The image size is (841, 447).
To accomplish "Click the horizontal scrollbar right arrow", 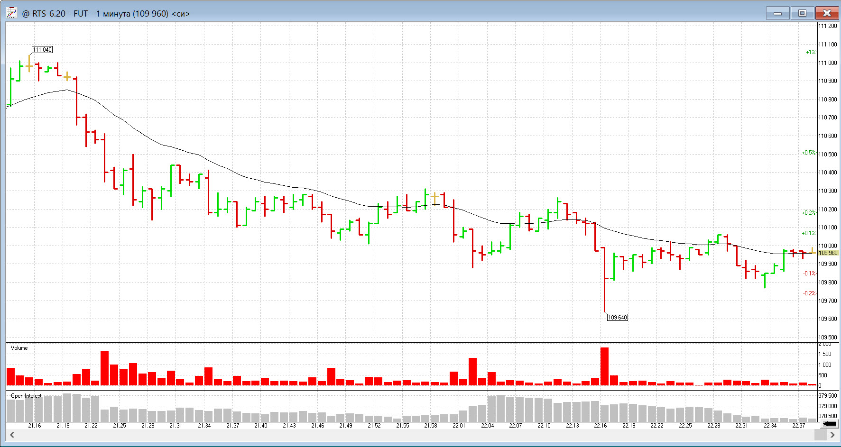I will coord(832,435).
